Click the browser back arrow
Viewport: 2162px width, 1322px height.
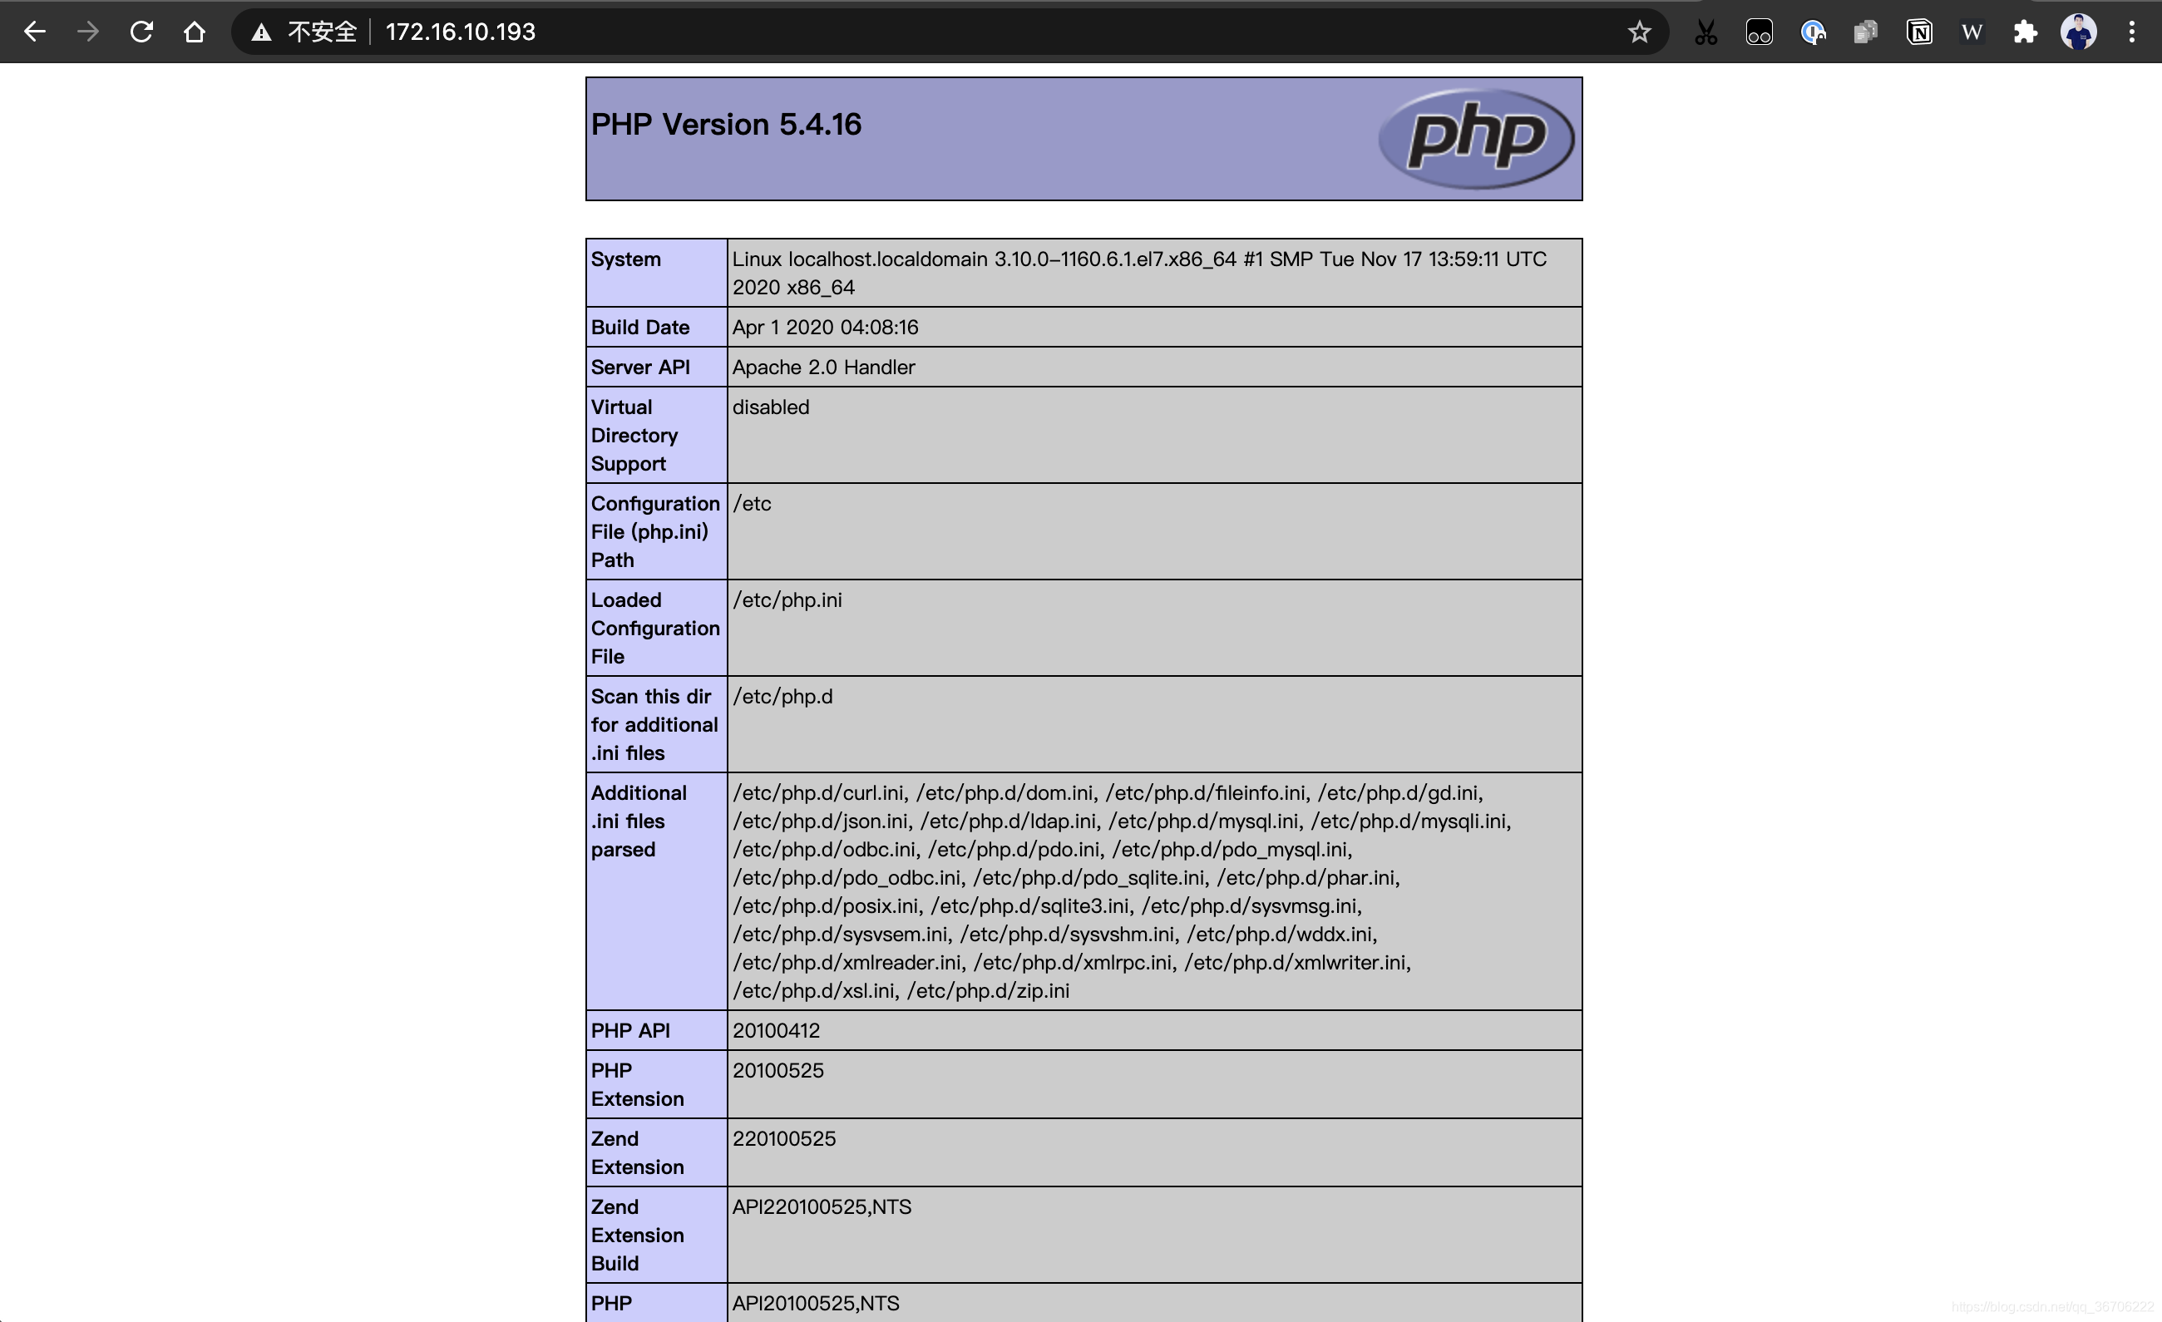pos(34,32)
